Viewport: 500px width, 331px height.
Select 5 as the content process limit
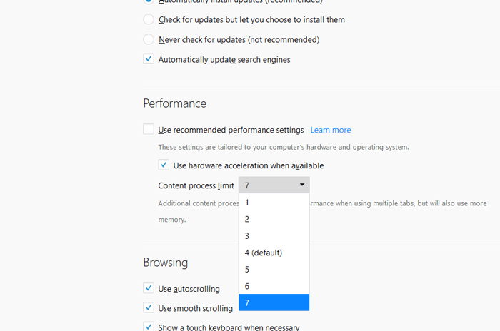[x=274, y=270]
